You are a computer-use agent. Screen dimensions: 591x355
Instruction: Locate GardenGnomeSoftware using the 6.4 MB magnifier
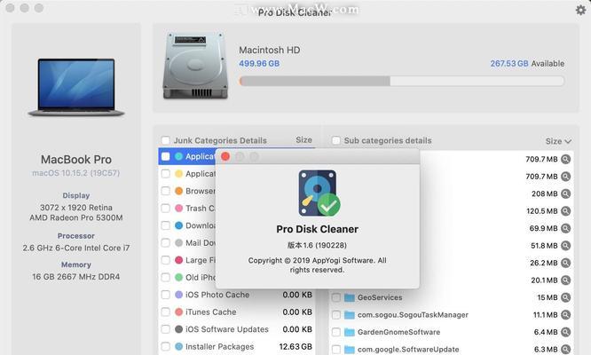click(565, 332)
